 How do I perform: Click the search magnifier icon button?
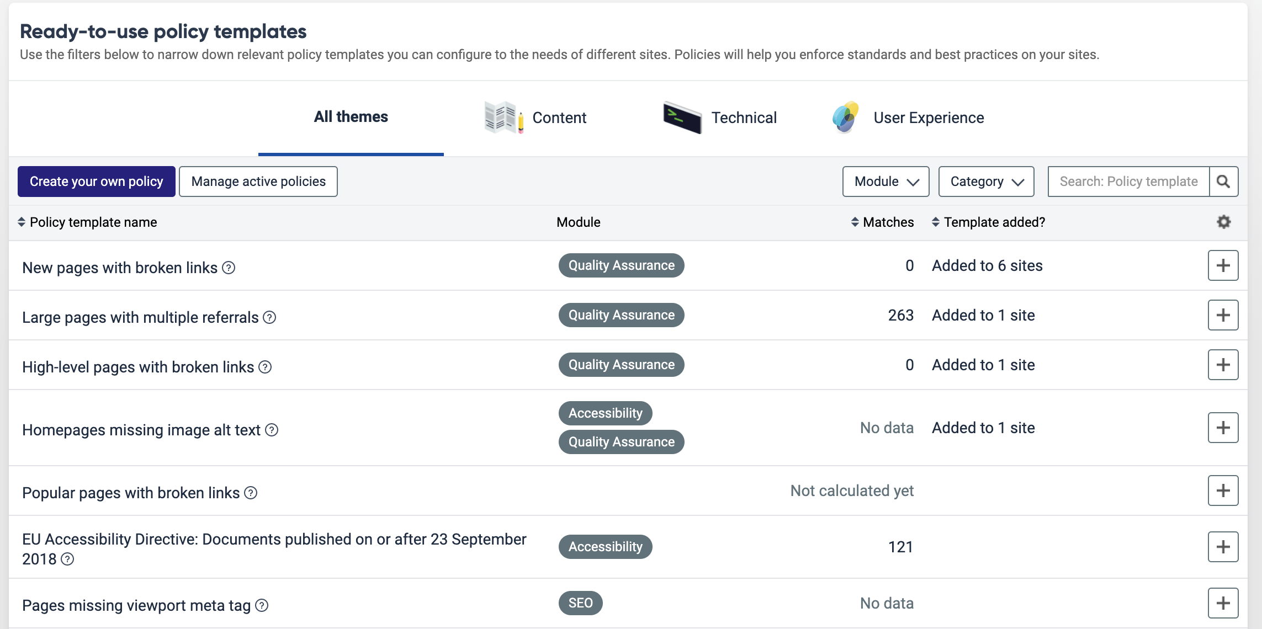pyautogui.click(x=1223, y=182)
